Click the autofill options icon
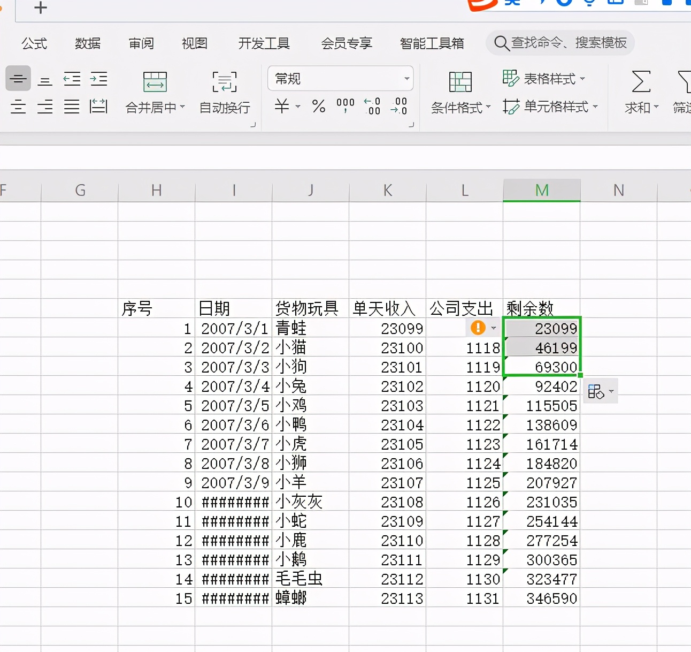The height and width of the screenshot is (652, 691). [x=596, y=391]
